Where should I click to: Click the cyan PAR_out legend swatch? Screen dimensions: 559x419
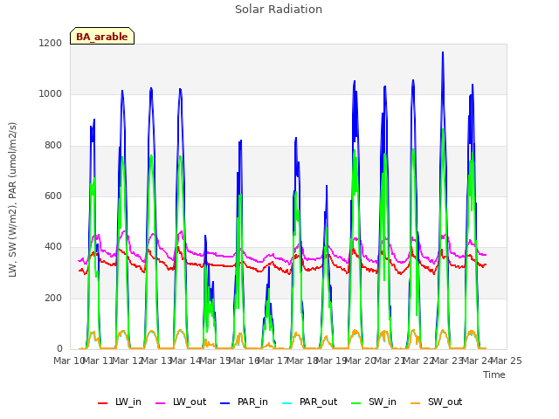[x=287, y=403]
